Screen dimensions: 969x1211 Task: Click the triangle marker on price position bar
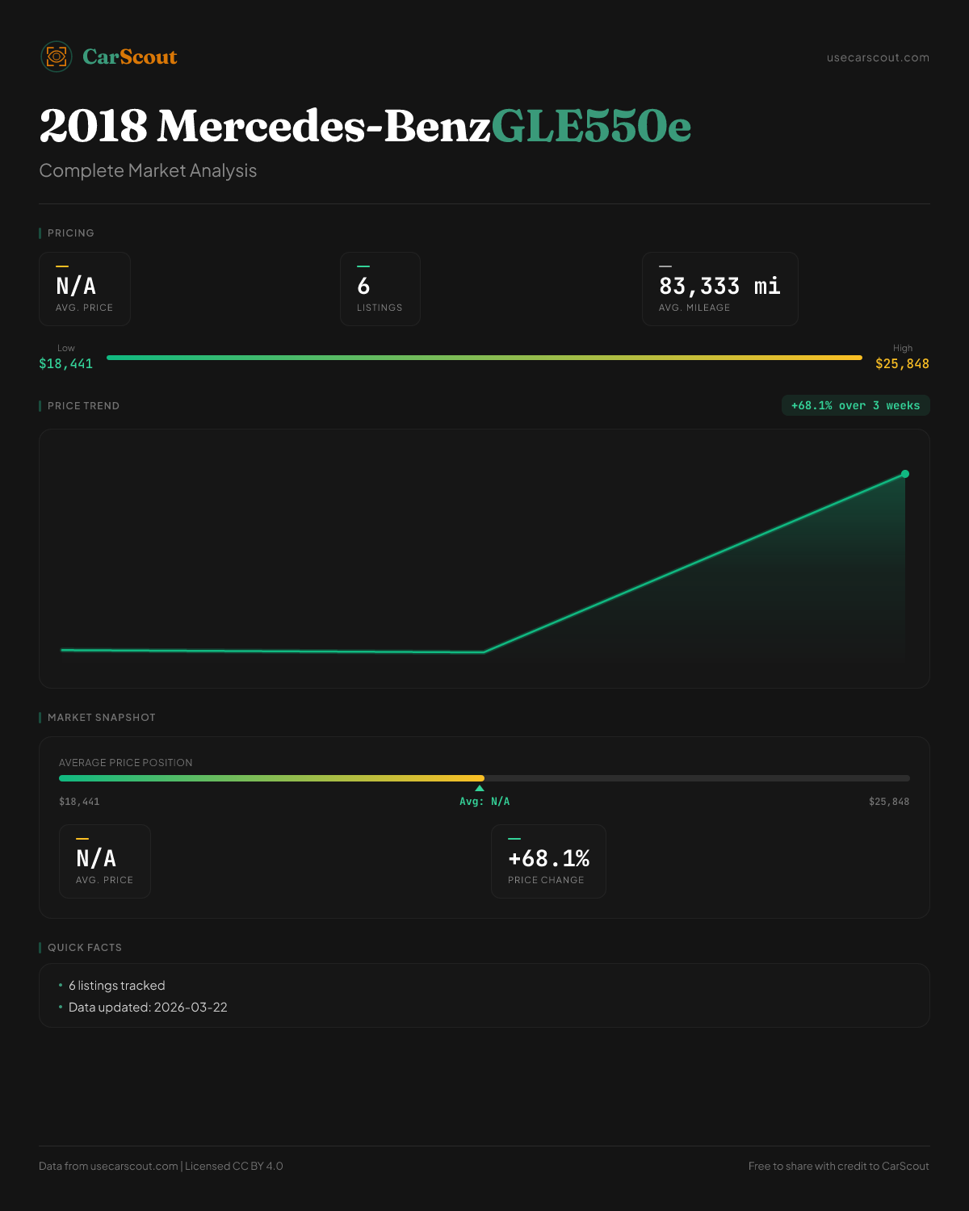coord(480,788)
